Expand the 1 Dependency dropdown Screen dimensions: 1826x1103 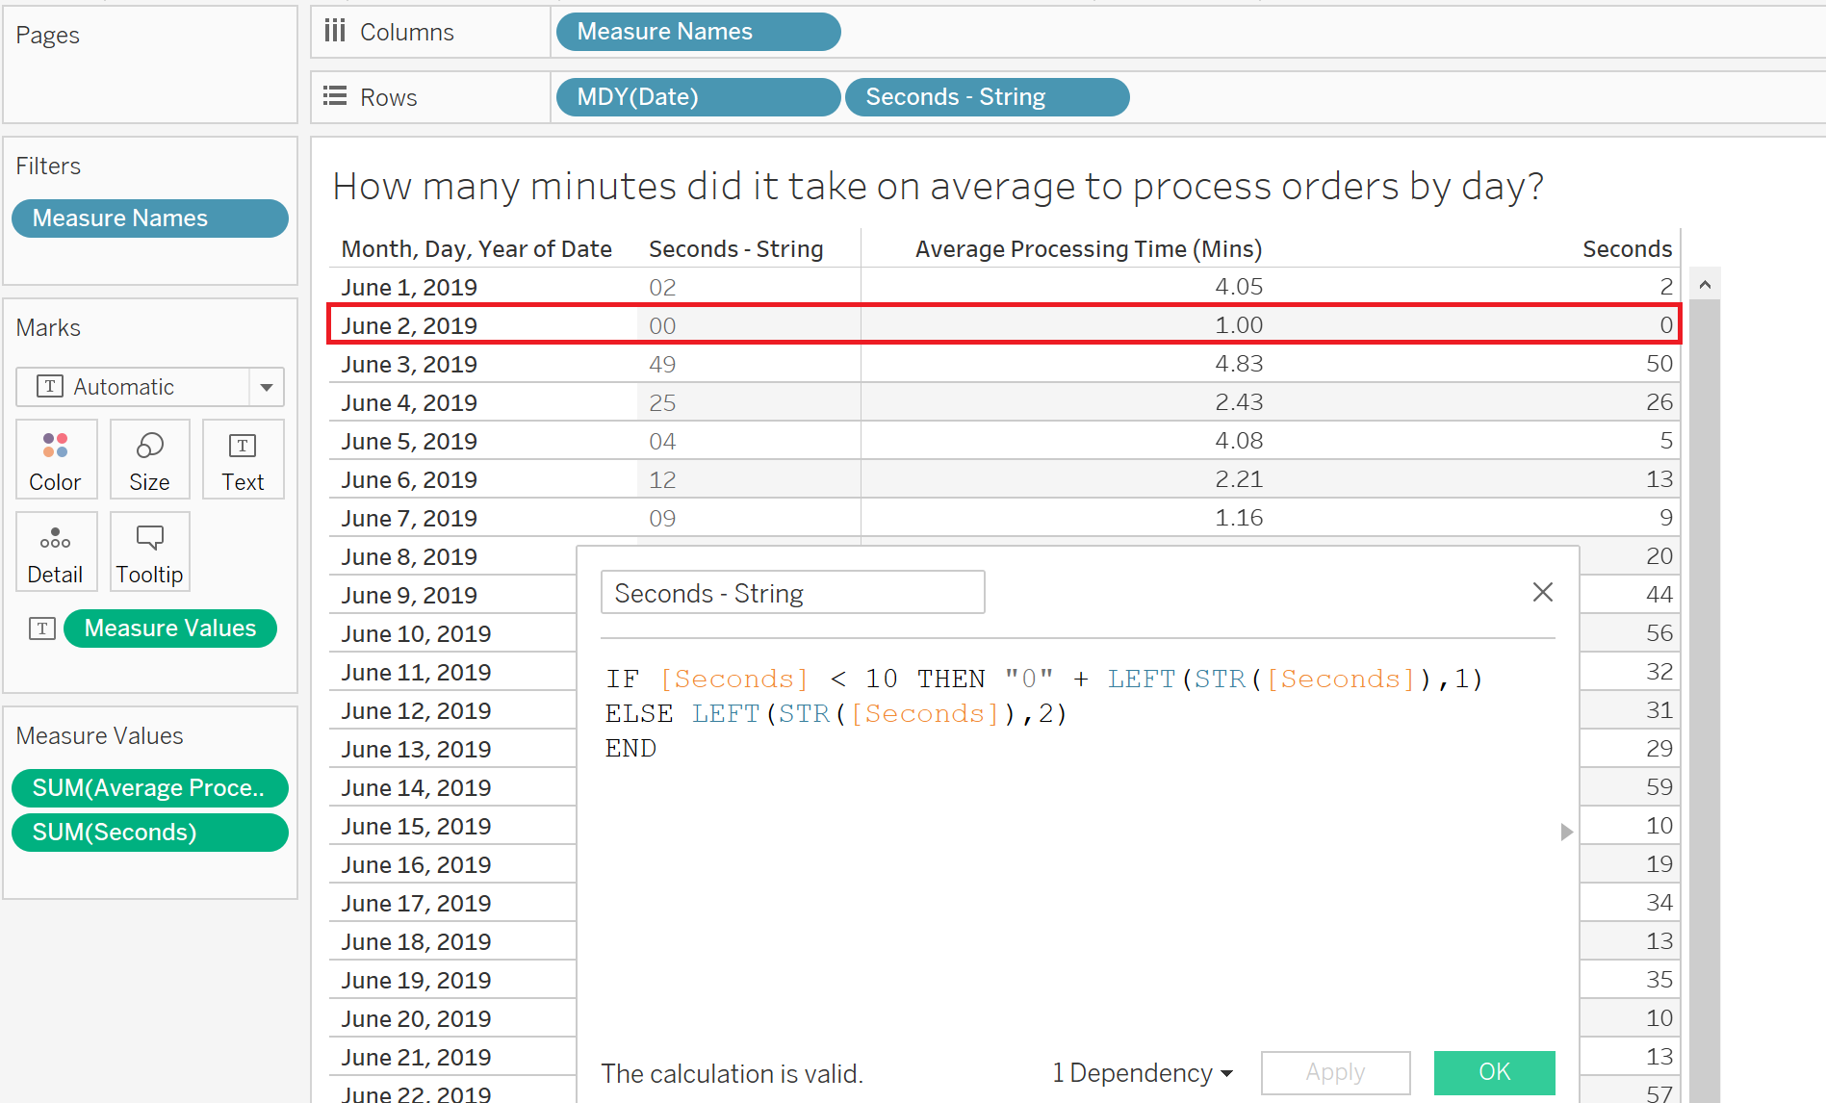pyautogui.click(x=1142, y=1072)
